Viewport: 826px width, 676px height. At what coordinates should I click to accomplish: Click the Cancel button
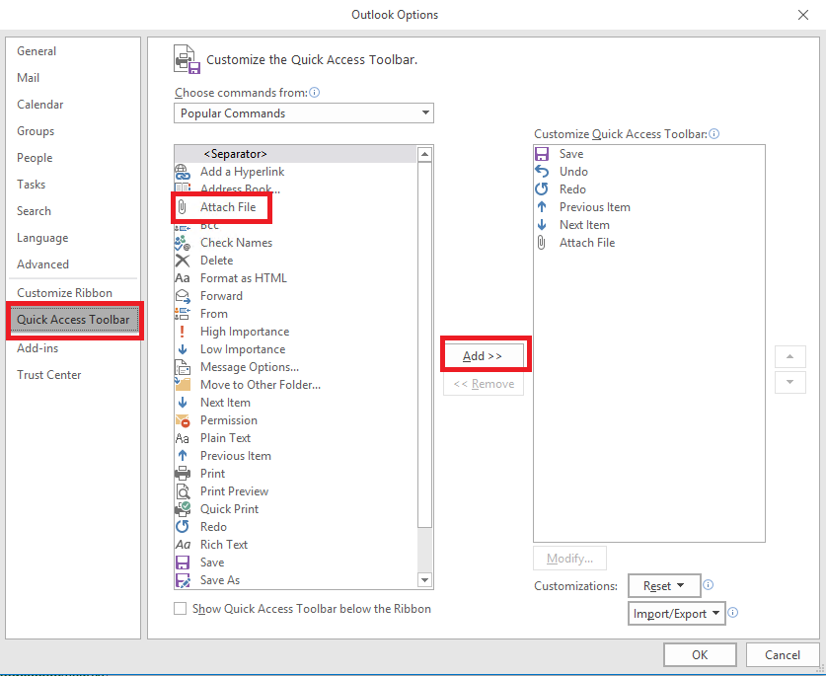coord(783,655)
